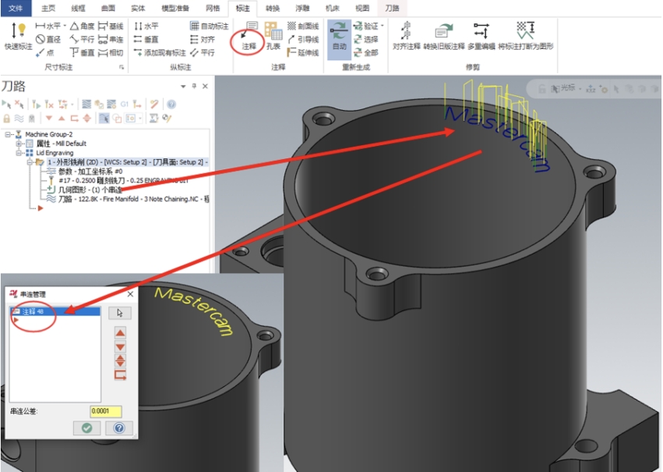Switch to the 转换 ribbon tab
Viewport: 663px width, 472px height.
(x=273, y=8)
